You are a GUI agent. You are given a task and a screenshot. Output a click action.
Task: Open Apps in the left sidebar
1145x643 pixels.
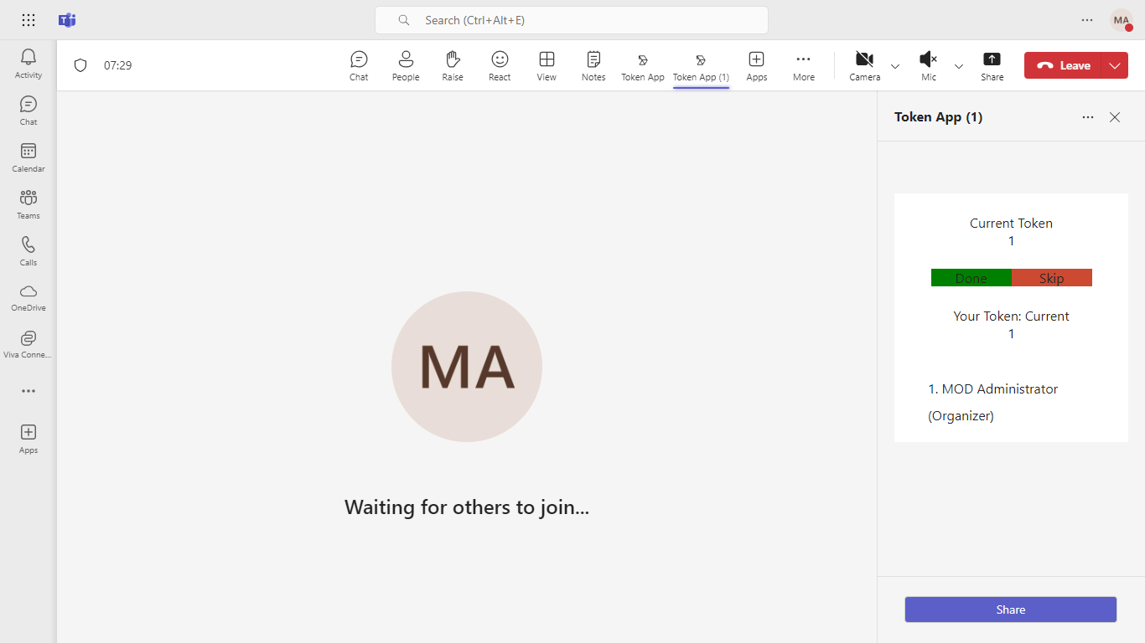(28, 439)
